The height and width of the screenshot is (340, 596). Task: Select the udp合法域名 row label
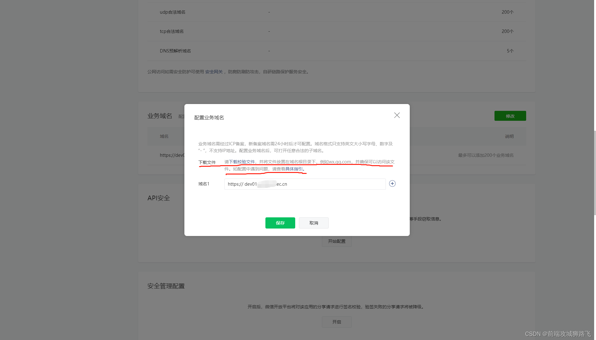173,12
